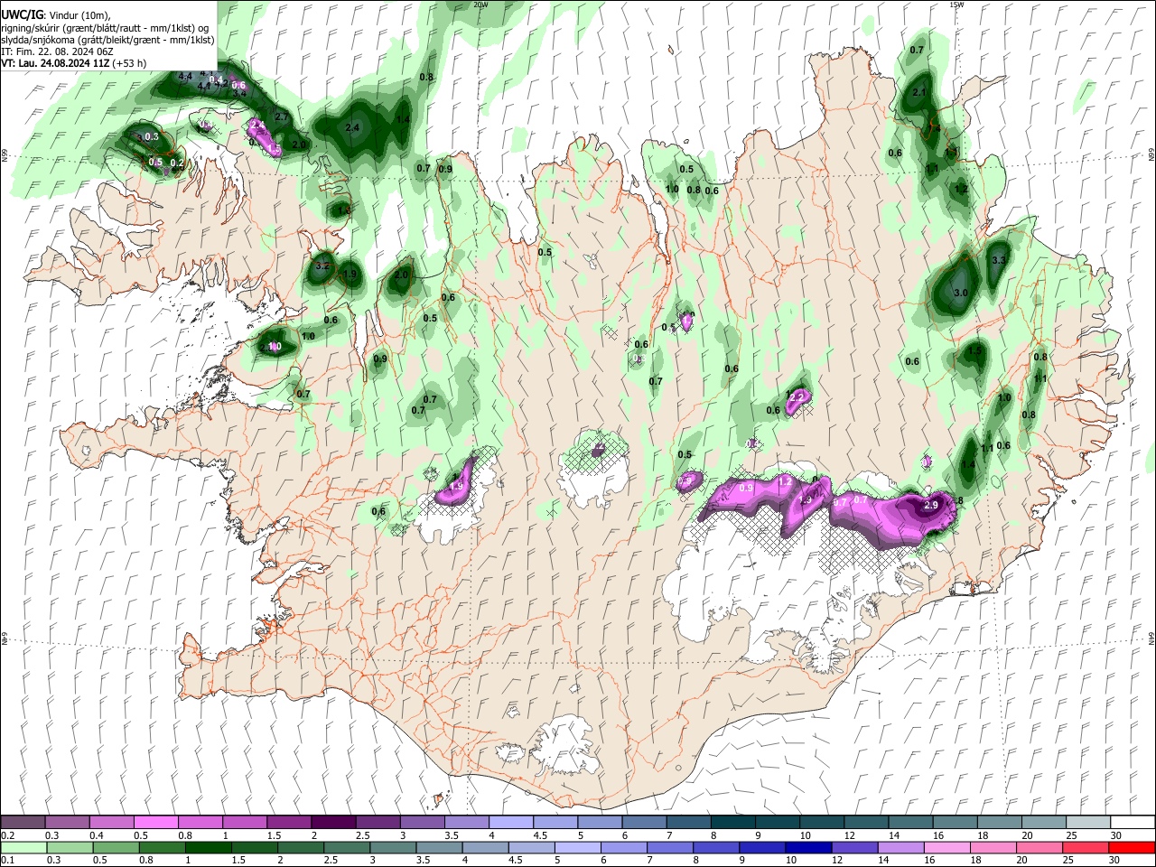Screen dimensions: 1156x867
Task: Click the dark teal swatch after snow label 8
Action: 732,823
